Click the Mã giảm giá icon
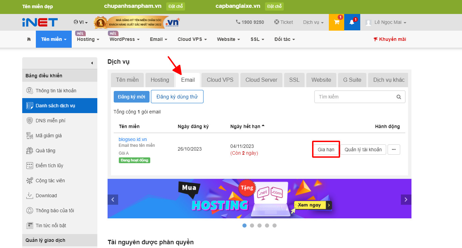The width and height of the screenshot is (462, 248). pyautogui.click(x=30, y=136)
